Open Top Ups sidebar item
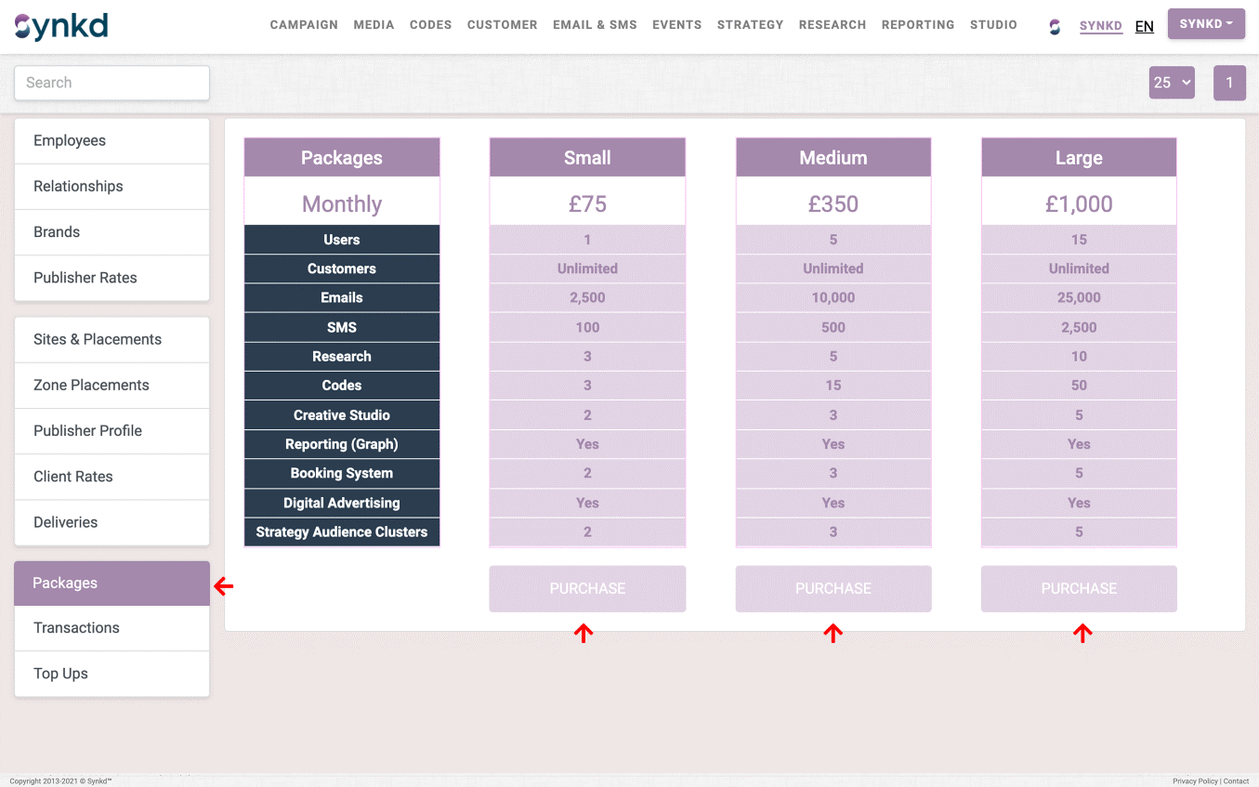The height and width of the screenshot is (787, 1259). 60,674
